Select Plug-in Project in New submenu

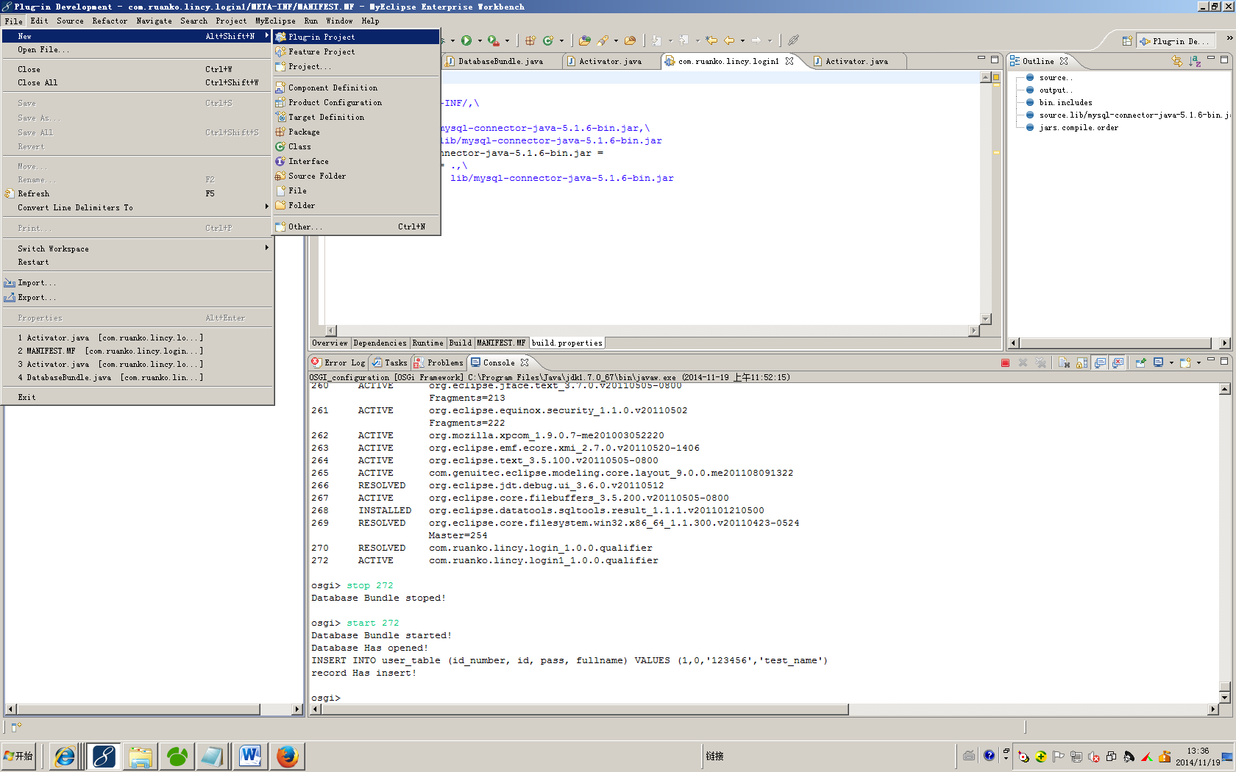click(357, 37)
